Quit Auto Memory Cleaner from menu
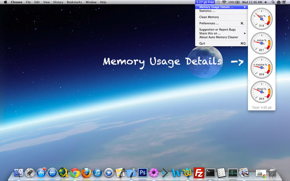 pos(221,43)
